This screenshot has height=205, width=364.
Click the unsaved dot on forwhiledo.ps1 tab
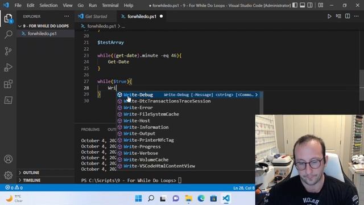161,17
